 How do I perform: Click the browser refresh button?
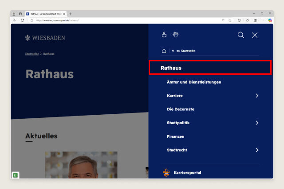[22, 20]
